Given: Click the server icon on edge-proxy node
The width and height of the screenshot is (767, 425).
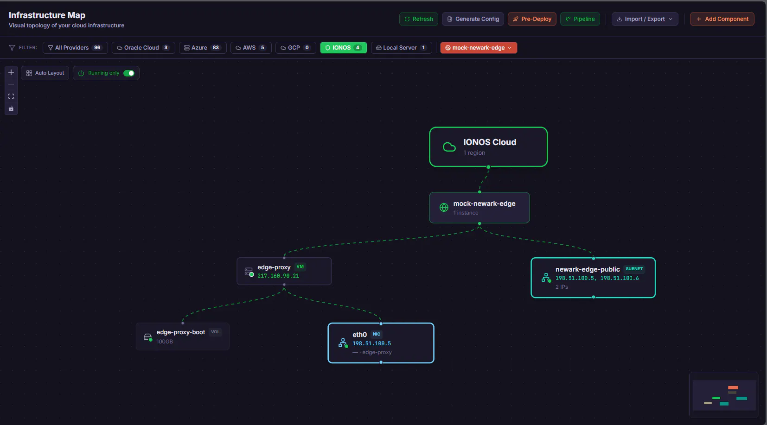Looking at the screenshot, I should pyautogui.click(x=249, y=272).
